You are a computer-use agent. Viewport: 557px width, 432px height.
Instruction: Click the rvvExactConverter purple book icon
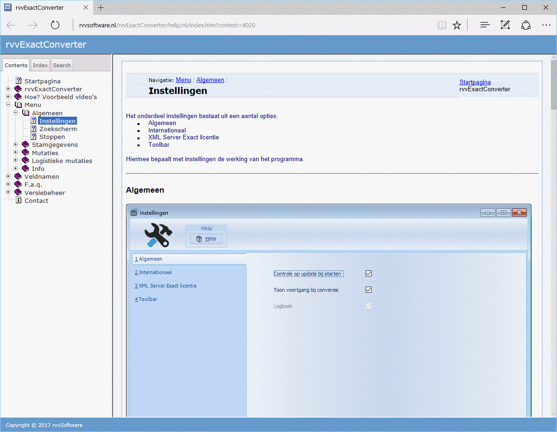18,89
